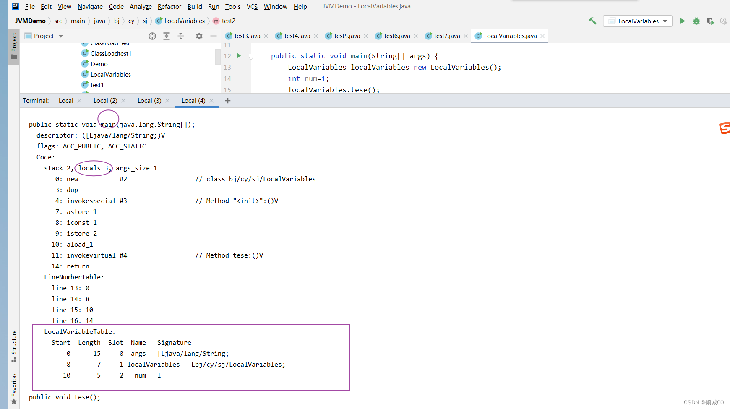
Task: Open the Refactor menu
Action: (169, 7)
